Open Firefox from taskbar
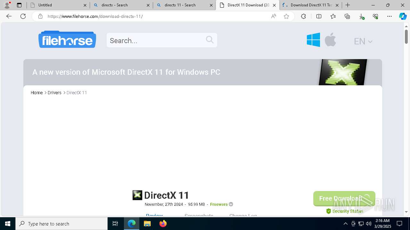 [163, 224]
